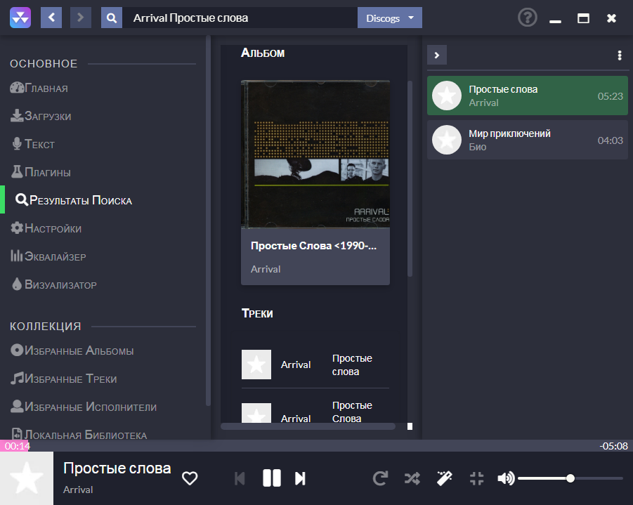Image resolution: width=633 pixels, height=505 pixels.
Task: Select queue item 'Мир приключений' by Био
Action: tap(527, 140)
